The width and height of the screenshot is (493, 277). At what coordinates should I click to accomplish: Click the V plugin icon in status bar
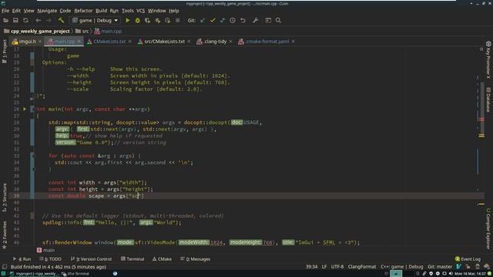point(459,267)
